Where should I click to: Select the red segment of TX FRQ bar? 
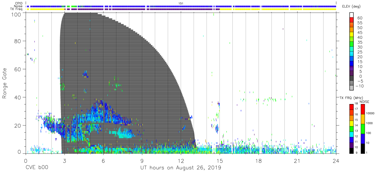pos(352,106)
